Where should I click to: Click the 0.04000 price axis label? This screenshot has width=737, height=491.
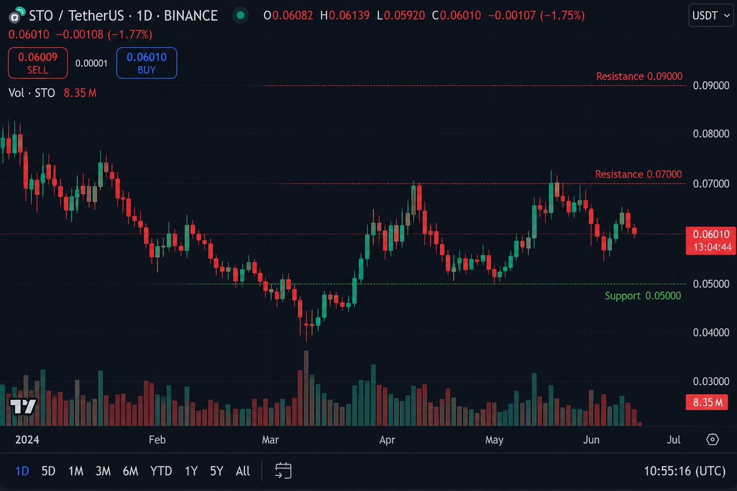pyautogui.click(x=711, y=332)
